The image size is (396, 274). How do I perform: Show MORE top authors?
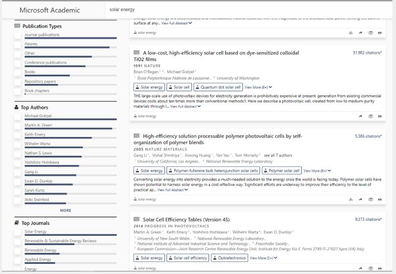[x=66, y=210]
